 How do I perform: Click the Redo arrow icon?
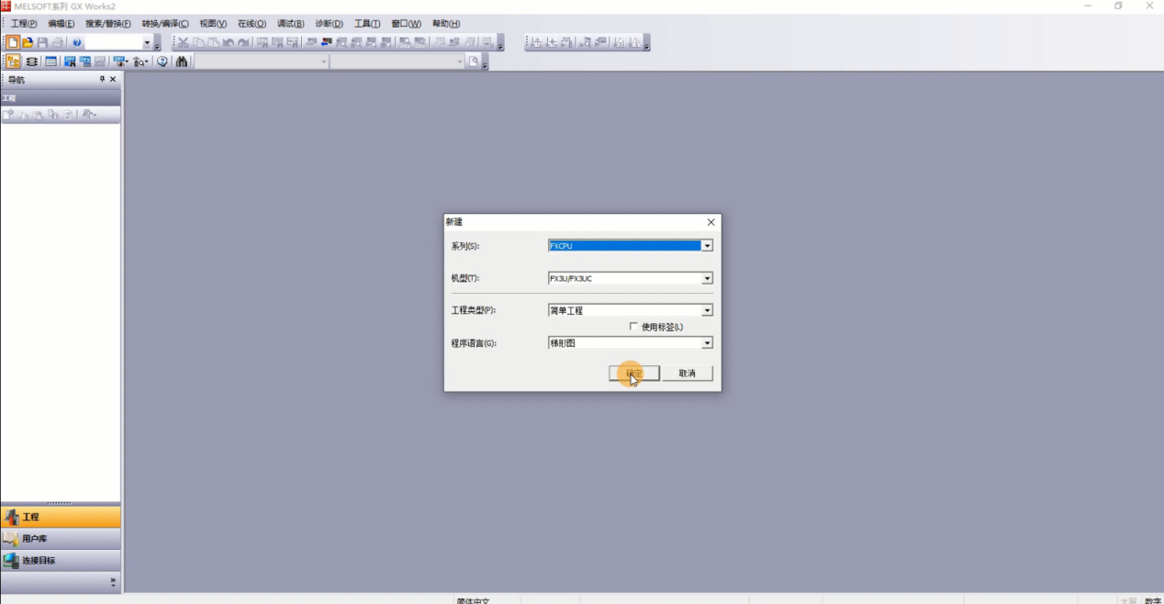[243, 42]
